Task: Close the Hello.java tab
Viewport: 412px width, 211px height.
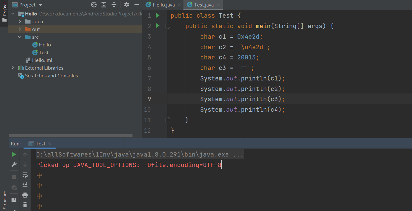Action: (x=179, y=5)
